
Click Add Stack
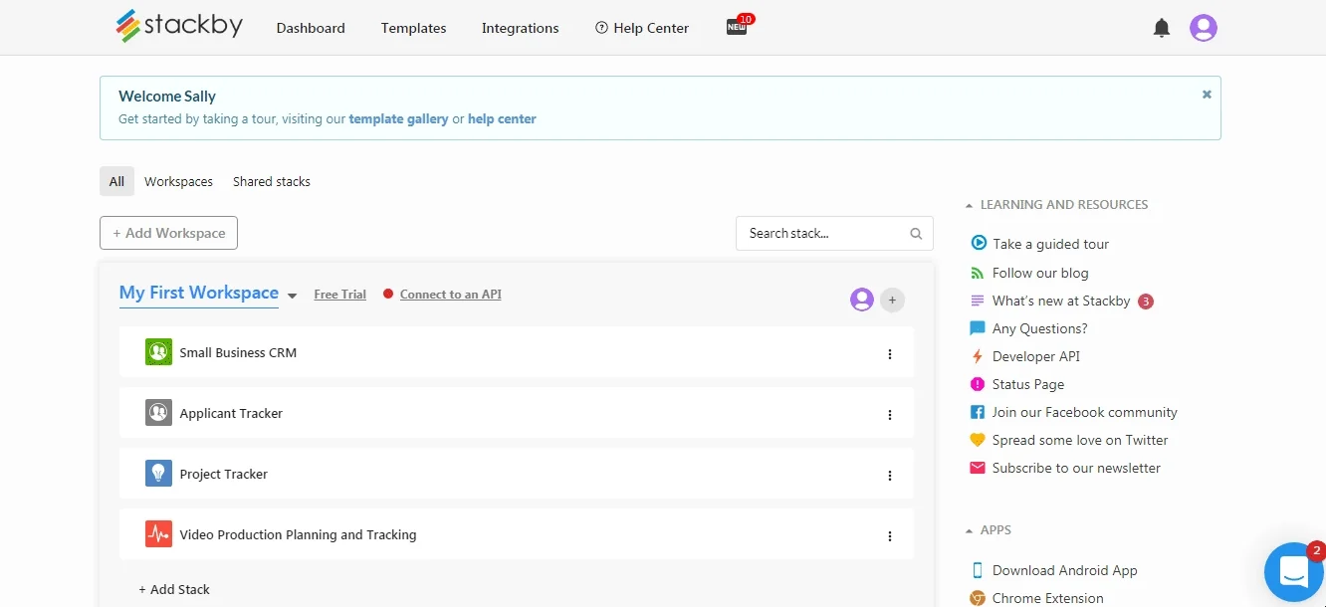pos(174,589)
